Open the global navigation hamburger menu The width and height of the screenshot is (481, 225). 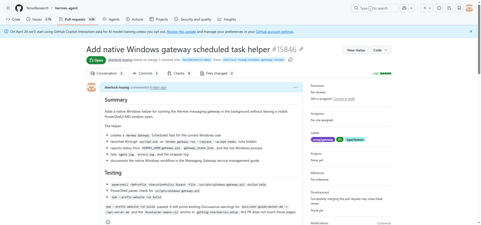coord(8,8)
